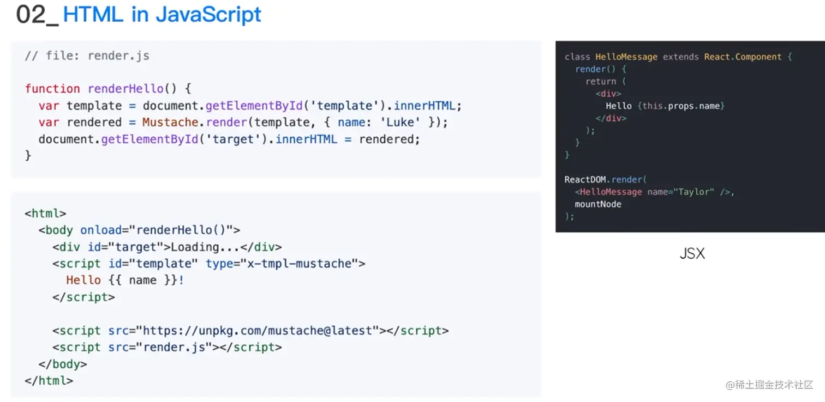The height and width of the screenshot is (402, 825).
Task: Click the closing "</html>" tag line
Action: pyautogui.click(x=49, y=381)
